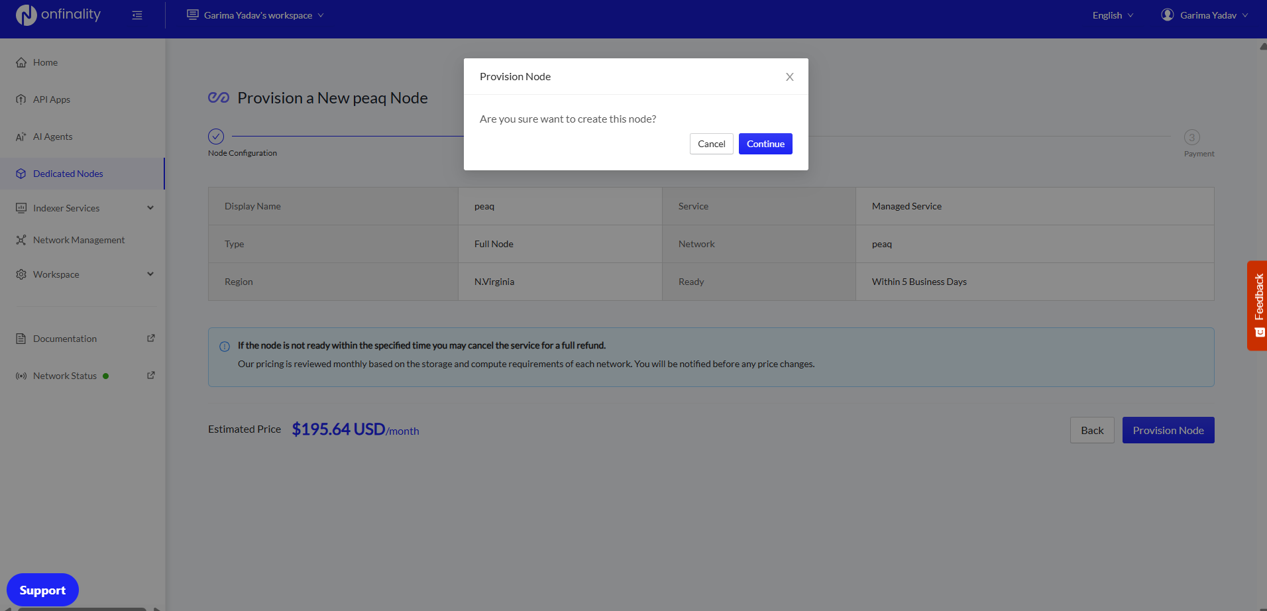This screenshot has height=611, width=1267.
Task: Open Garima Yadav's workspace switcher
Action: click(x=255, y=15)
